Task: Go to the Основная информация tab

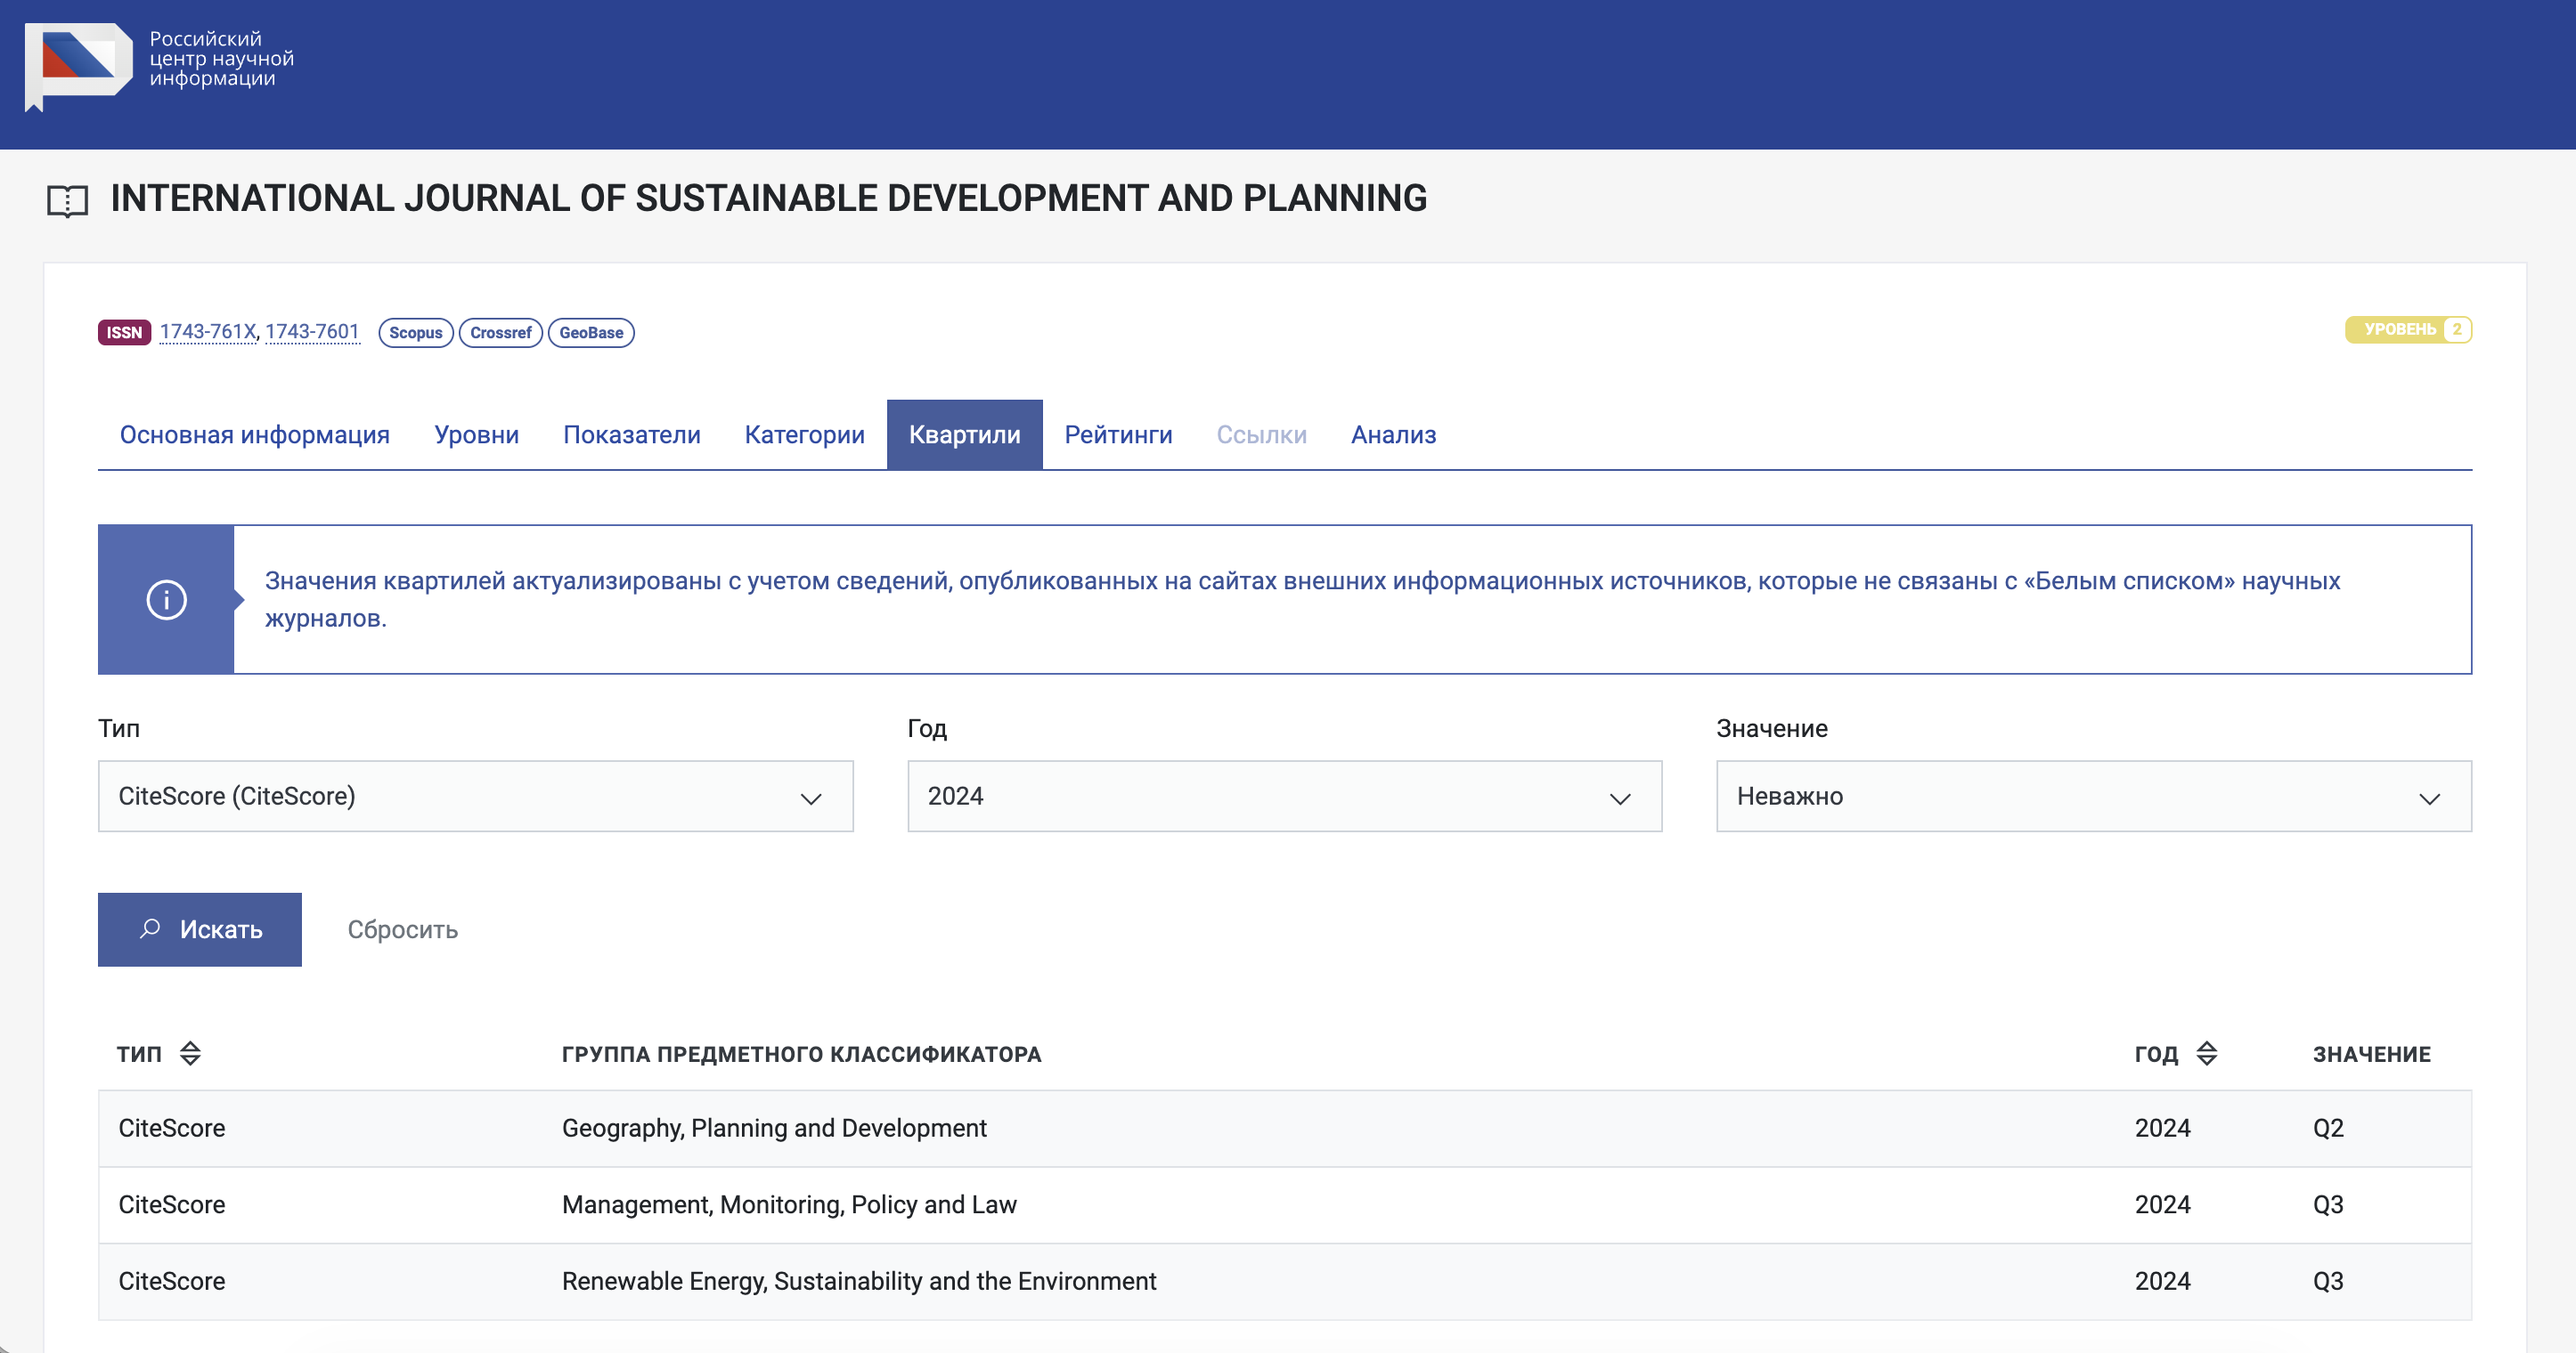Action: pos(254,434)
